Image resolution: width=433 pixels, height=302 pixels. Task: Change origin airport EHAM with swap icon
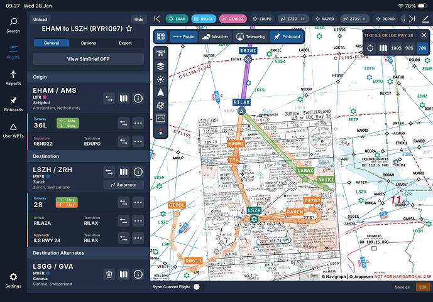109,98
